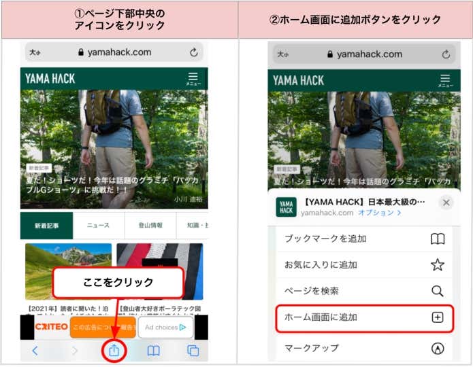Switch to ニュース tab
473x367 pixels.
(x=99, y=226)
